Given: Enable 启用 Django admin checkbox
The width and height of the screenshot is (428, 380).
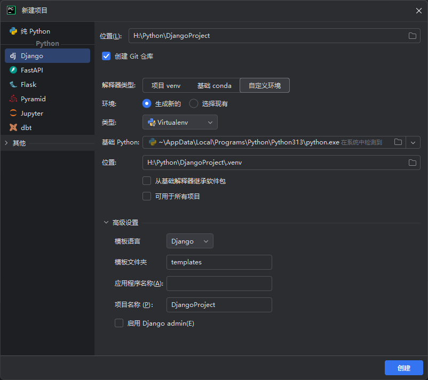Looking at the screenshot, I should coord(119,324).
